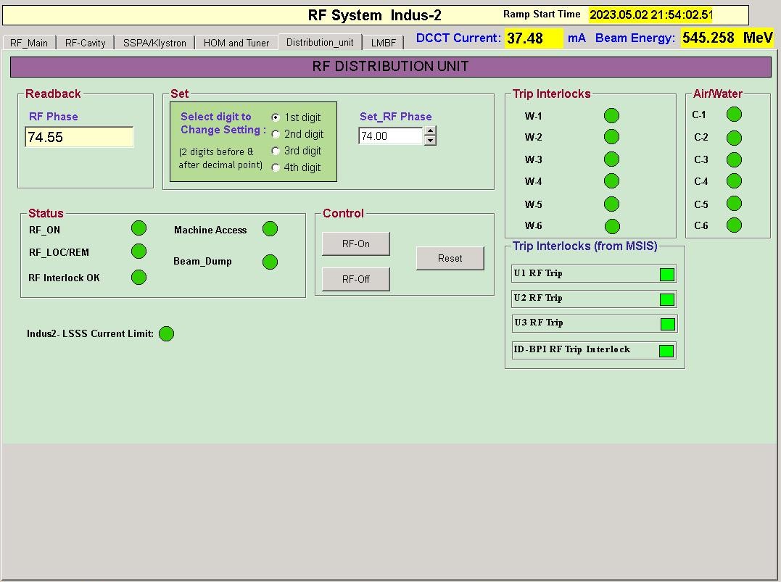The image size is (781, 582).
Task: Click the Indus2-LSSS Current Limit LED
Action: [x=166, y=333]
